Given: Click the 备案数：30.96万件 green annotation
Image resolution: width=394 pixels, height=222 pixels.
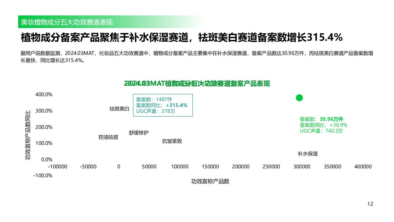Looking at the screenshot, I should click(322, 119).
